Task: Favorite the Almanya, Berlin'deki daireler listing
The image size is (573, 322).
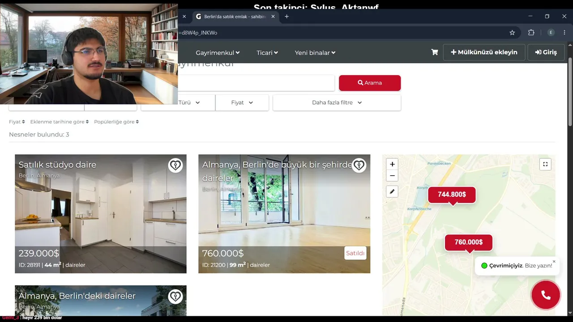Action: [x=175, y=297]
